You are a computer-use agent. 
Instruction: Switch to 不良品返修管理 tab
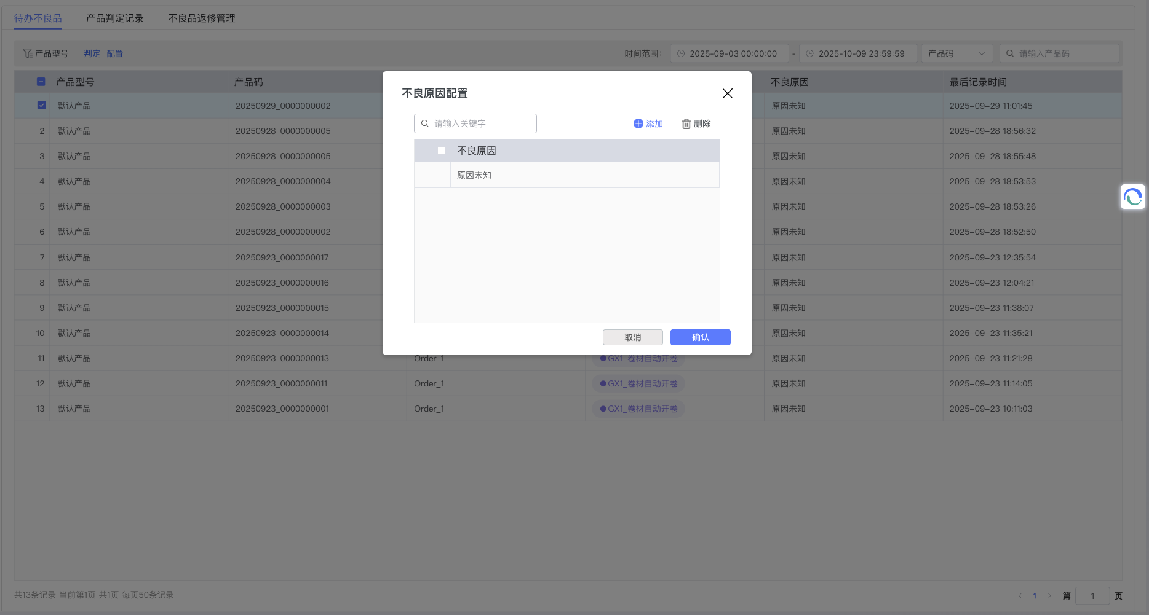click(202, 18)
